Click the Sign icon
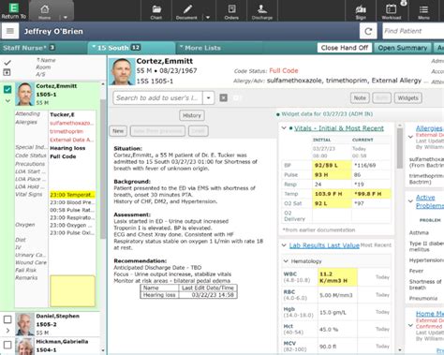The image size is (444, 355). pos(361,9)
